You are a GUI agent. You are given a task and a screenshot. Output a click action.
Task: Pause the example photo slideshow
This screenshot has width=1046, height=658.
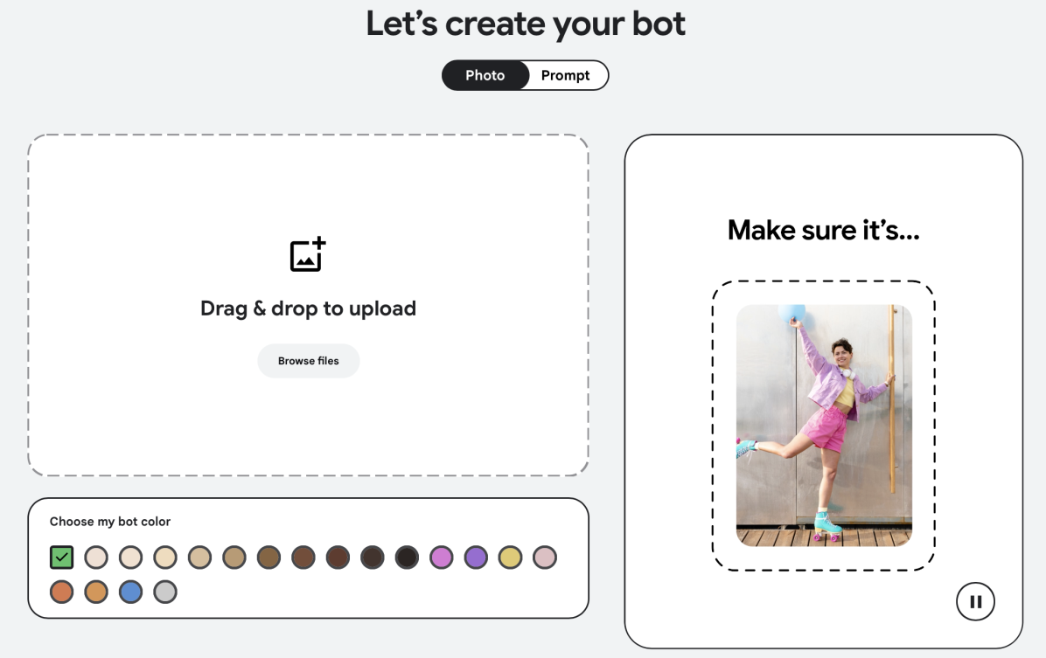975,601
